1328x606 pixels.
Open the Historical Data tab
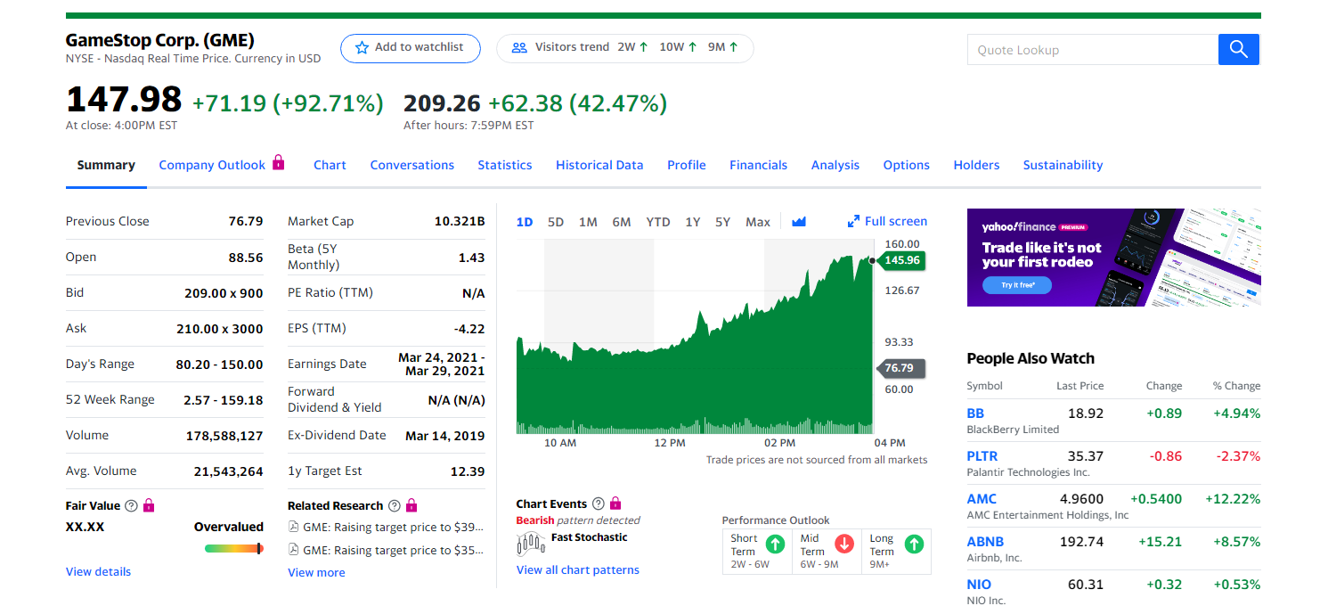tap(599, 165)
